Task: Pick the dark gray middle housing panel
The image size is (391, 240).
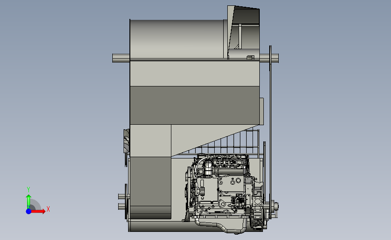Action: (195, 105)
